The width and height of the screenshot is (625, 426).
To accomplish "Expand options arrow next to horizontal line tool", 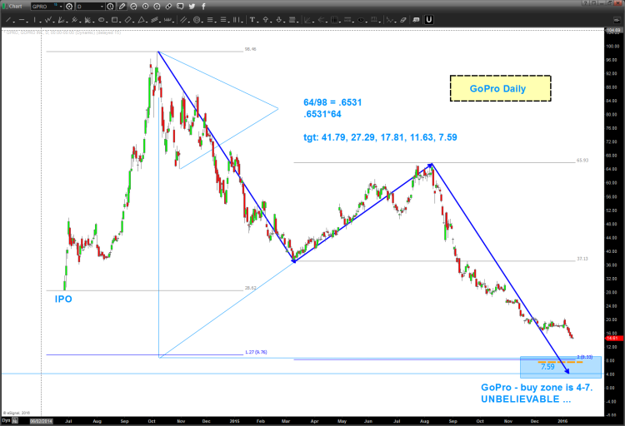I will pos(27,22).
